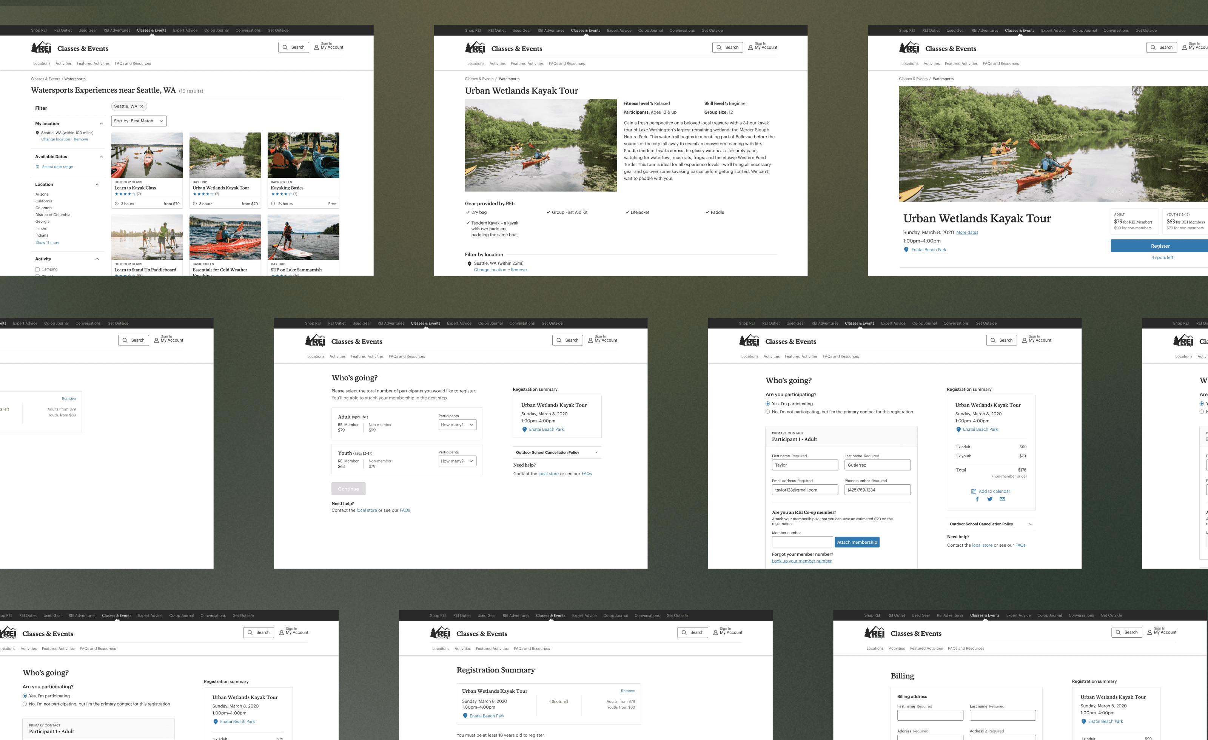The height and width of the screenshot is (740, 1208).
Task: Click the Twitter share icon in the registration summary
Action: pyautogui.click(x=990, y=499)
